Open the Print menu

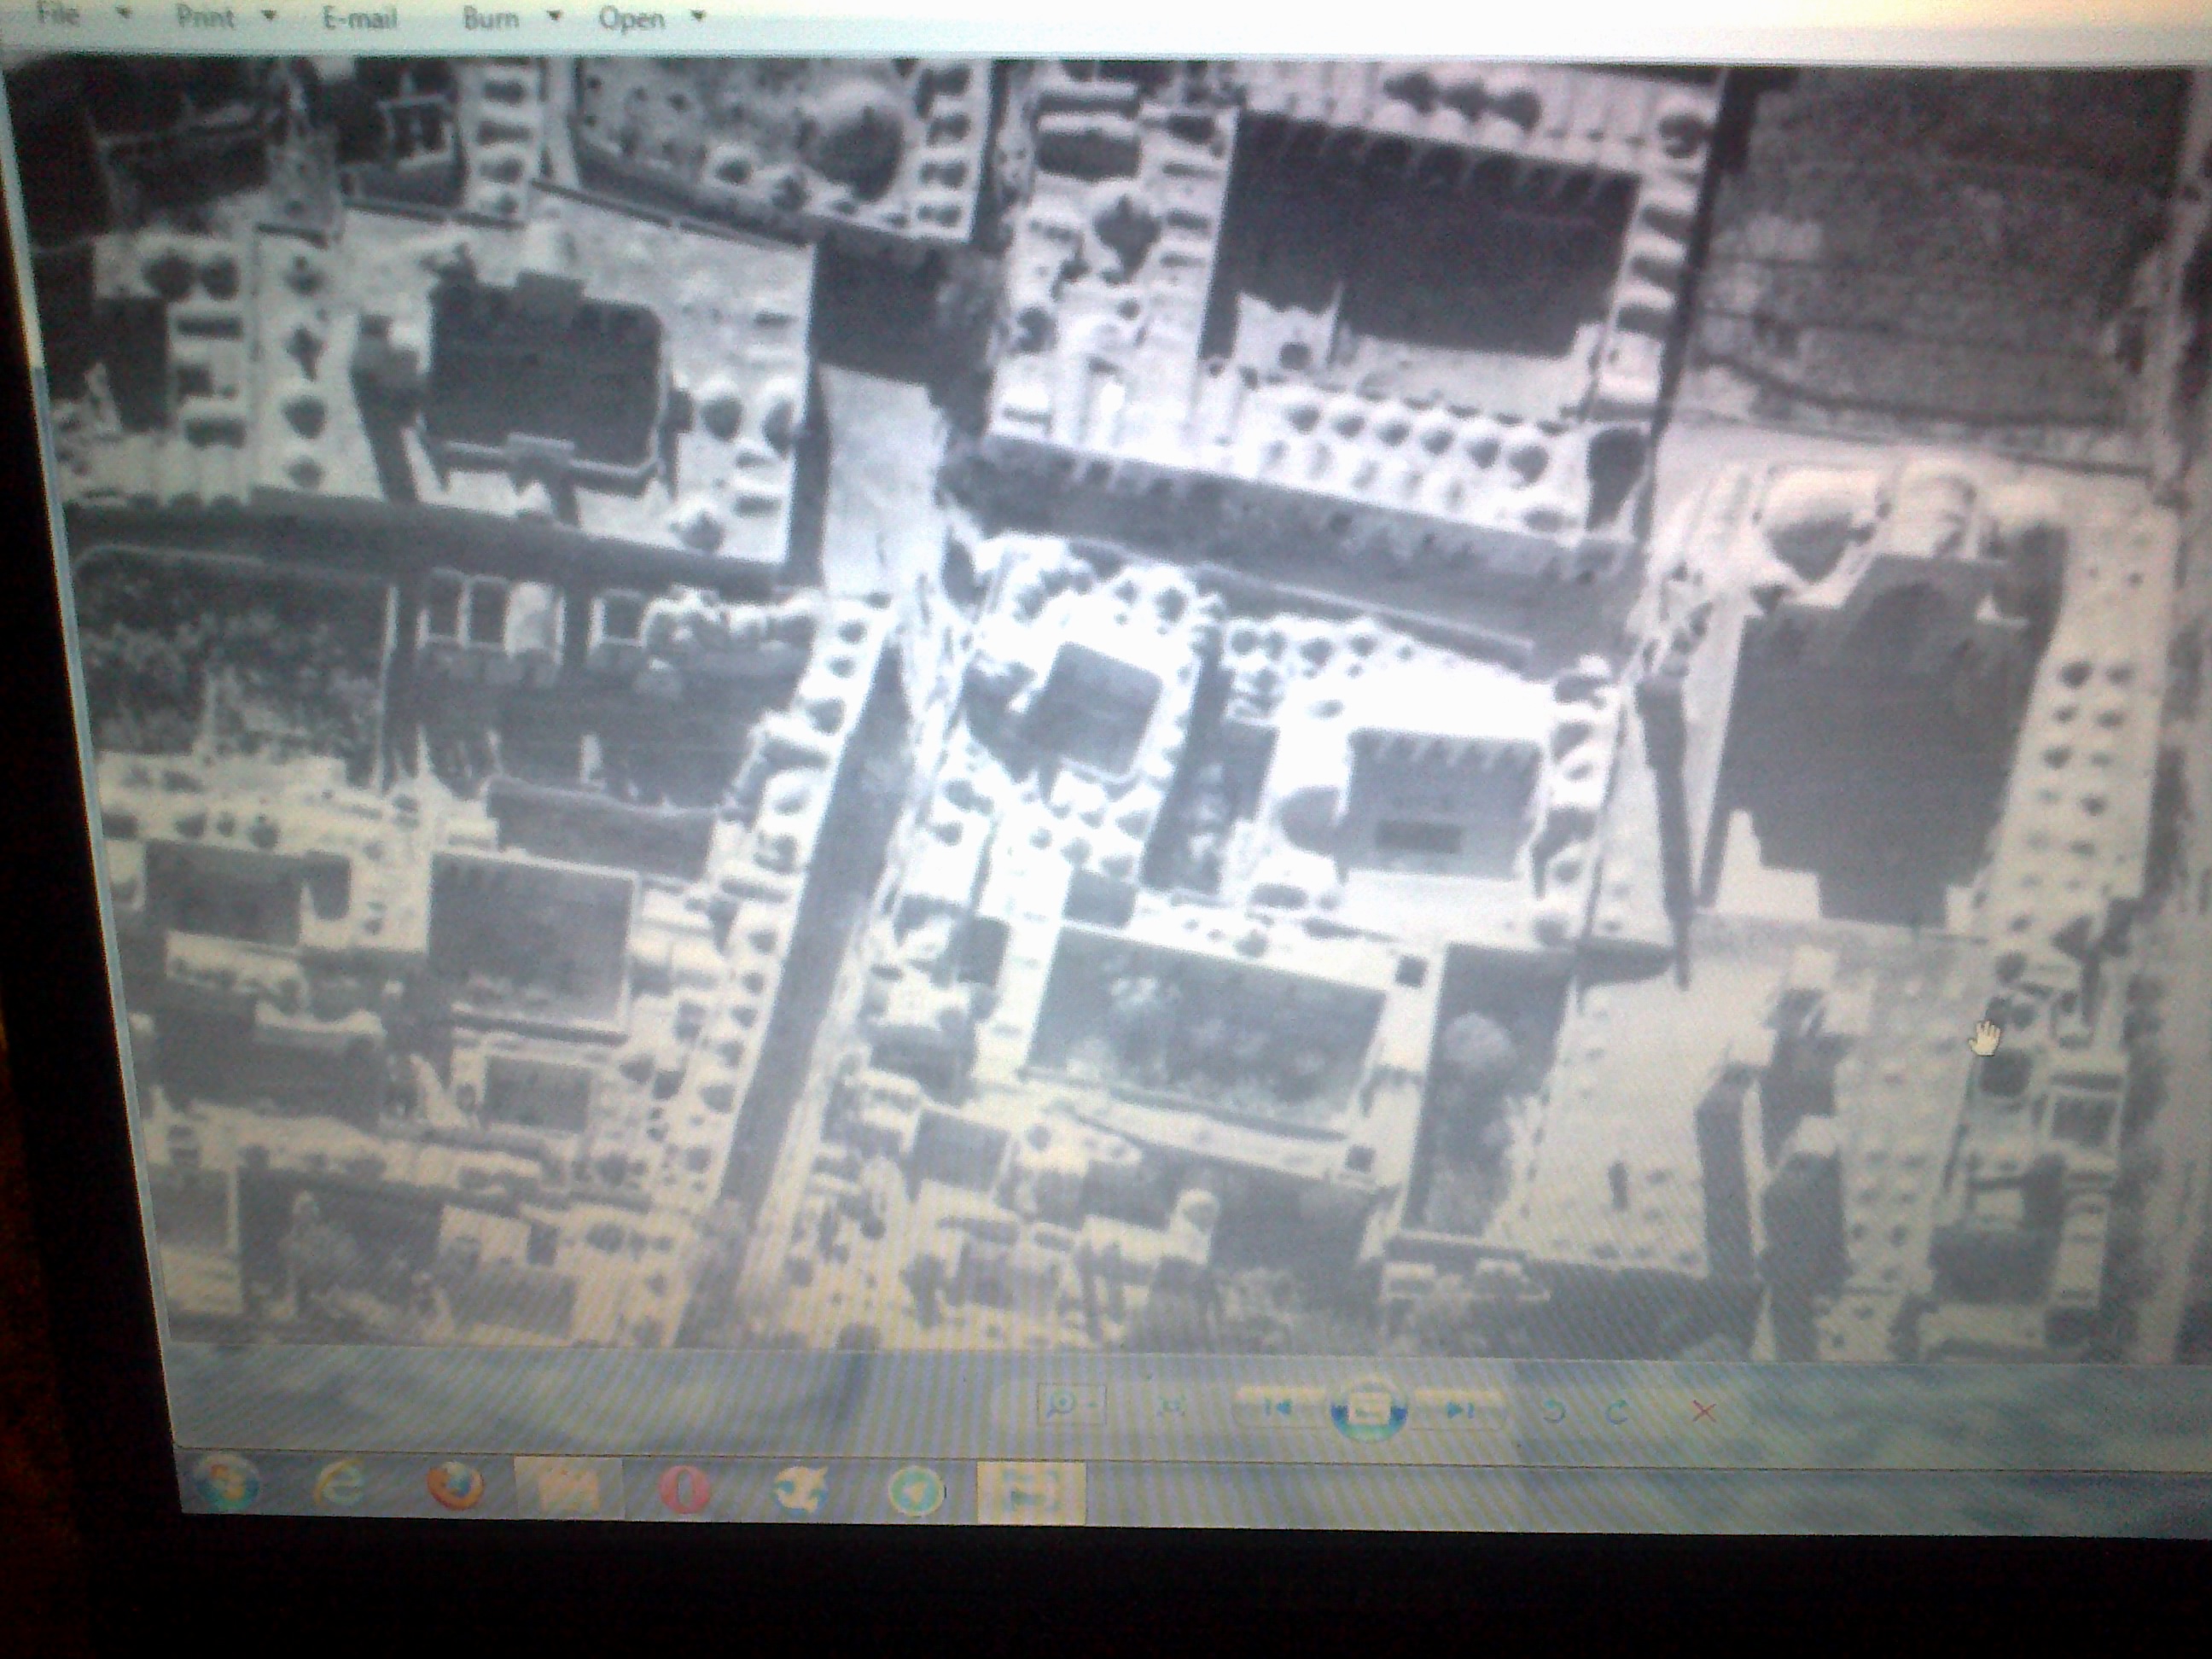(x=205, y=16)
